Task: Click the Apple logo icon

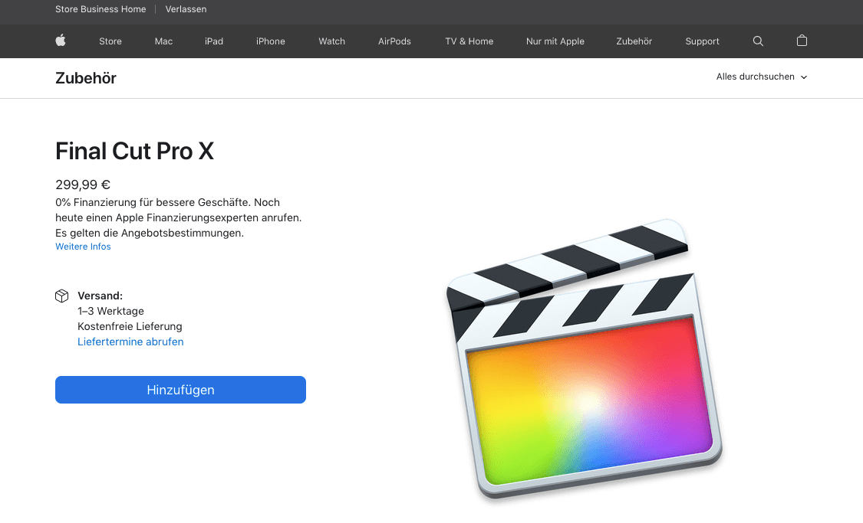Action: click(61, 40)
